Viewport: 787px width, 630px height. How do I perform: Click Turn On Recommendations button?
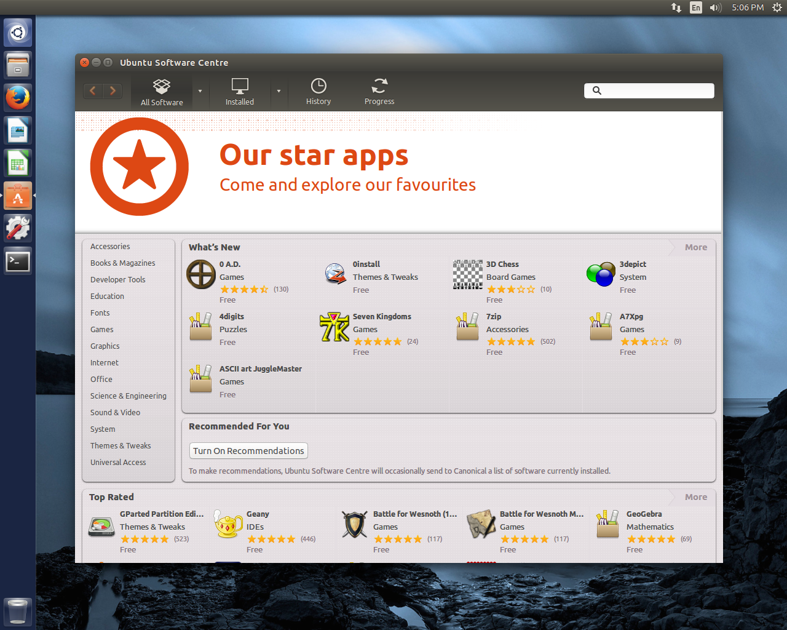click(248, 451)
